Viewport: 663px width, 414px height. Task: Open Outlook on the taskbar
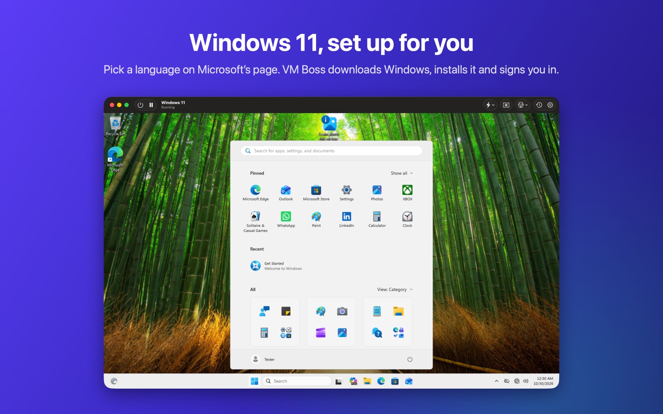(x=409, y=381)
